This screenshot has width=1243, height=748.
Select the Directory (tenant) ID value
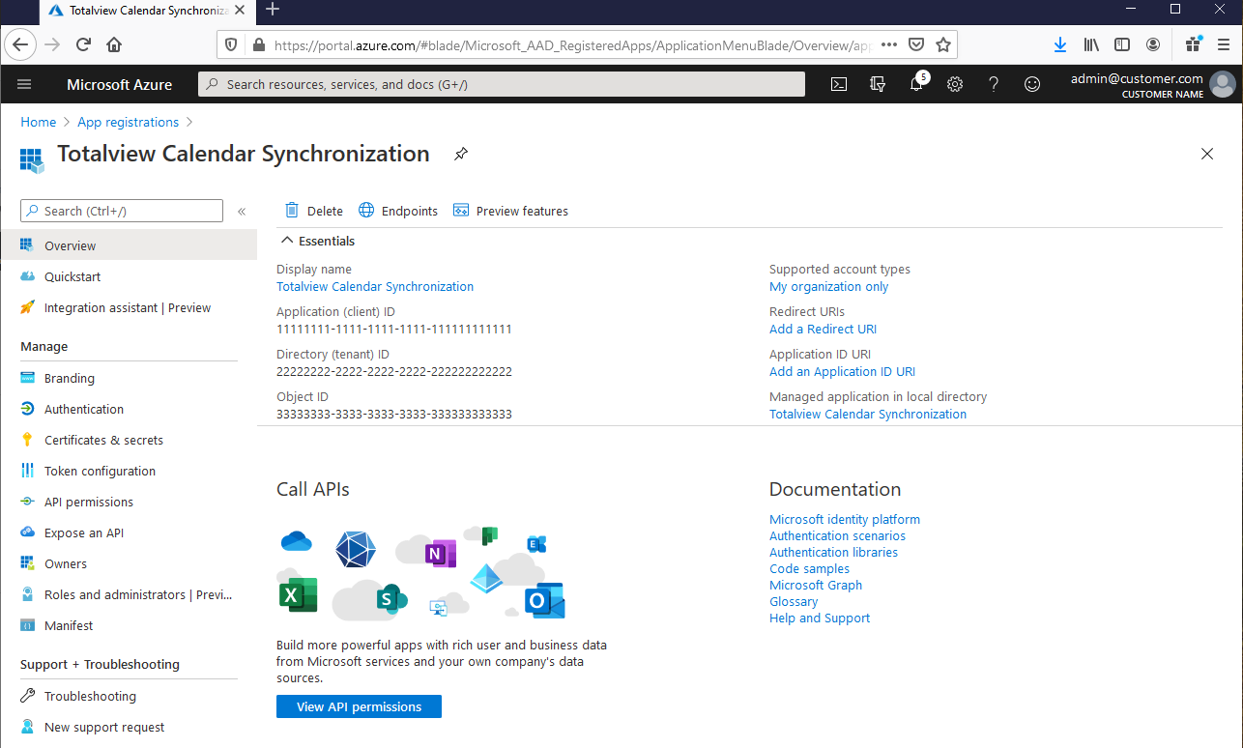coord(394,371)
